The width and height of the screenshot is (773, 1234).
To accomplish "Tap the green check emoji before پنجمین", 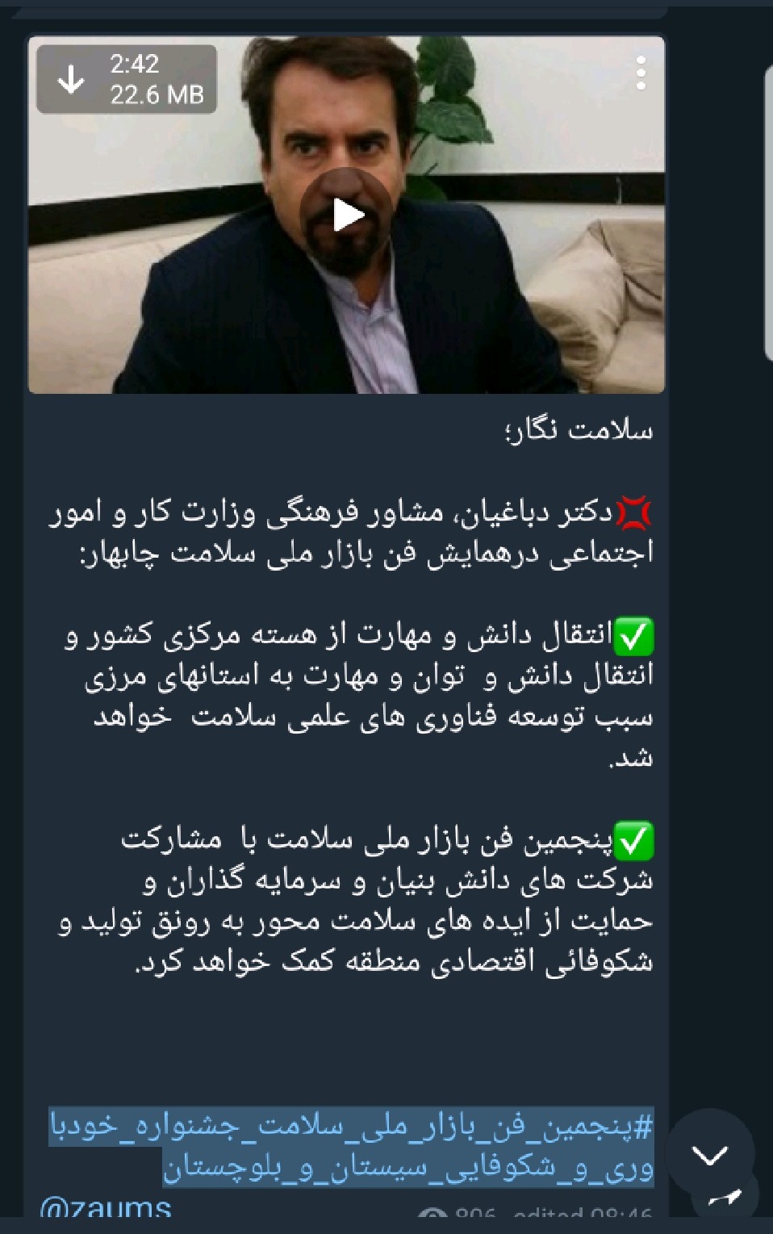I will pyautogui.click(x=634, y=842).
